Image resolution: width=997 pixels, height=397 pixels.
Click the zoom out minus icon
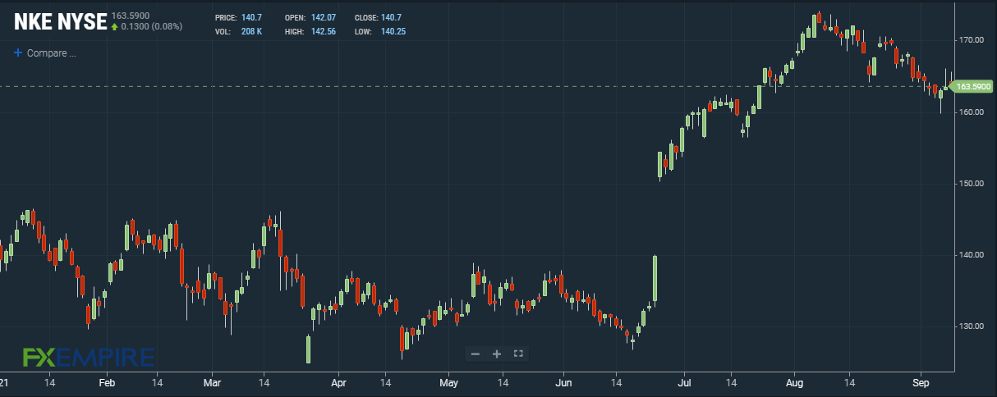(x=476, y=354)
